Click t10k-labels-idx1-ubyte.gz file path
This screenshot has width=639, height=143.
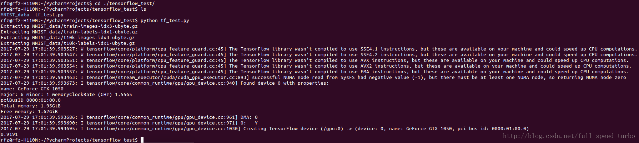[83, 43]
